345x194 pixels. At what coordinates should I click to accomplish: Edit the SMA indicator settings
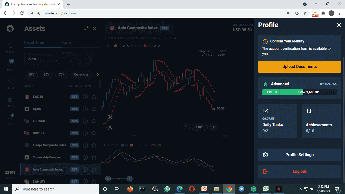point(124,46)
